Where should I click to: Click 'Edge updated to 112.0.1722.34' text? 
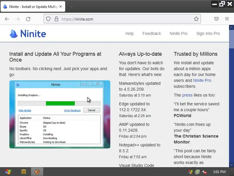point(134,107)
